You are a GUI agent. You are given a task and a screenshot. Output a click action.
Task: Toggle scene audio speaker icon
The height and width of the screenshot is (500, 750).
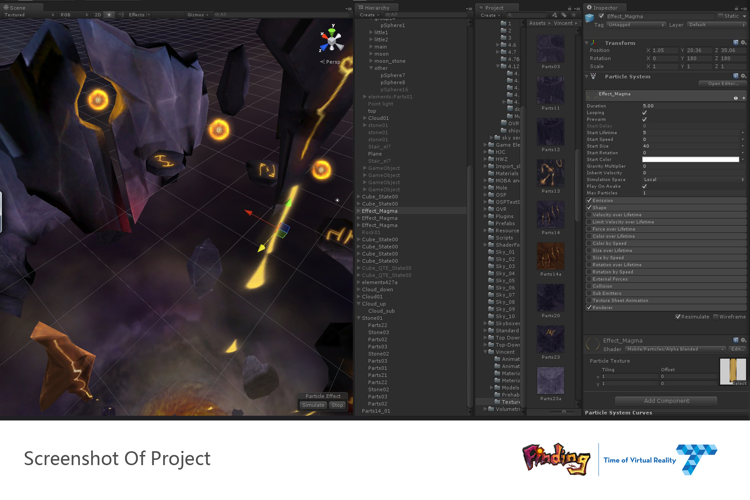(x=121, y=15)
